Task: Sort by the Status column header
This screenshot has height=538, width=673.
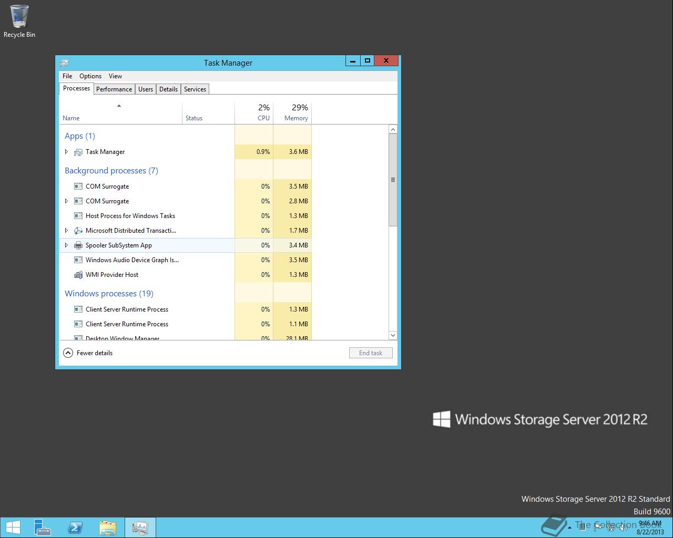Action: point(209,112)
